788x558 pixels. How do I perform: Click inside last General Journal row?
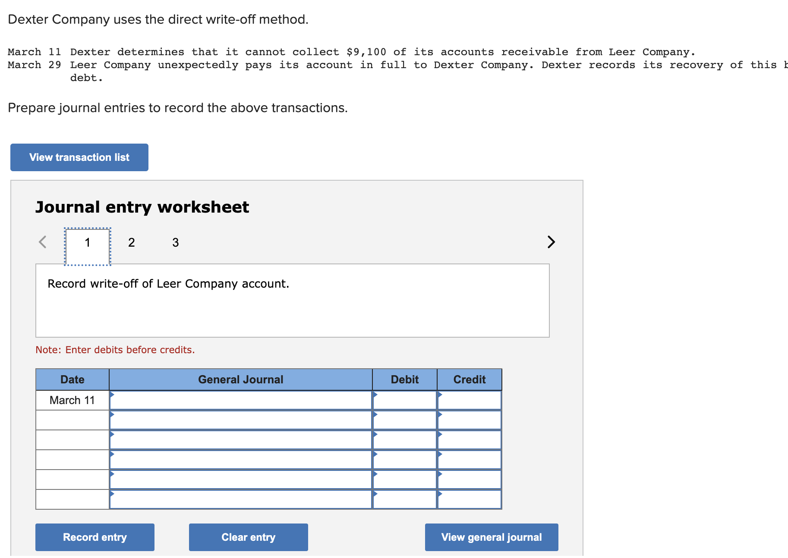(241, 499)
